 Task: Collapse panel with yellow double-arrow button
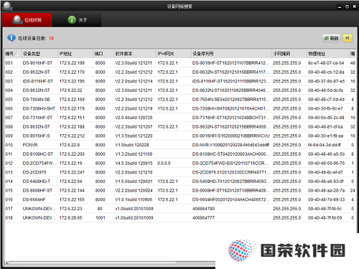[x=348, y=38]
